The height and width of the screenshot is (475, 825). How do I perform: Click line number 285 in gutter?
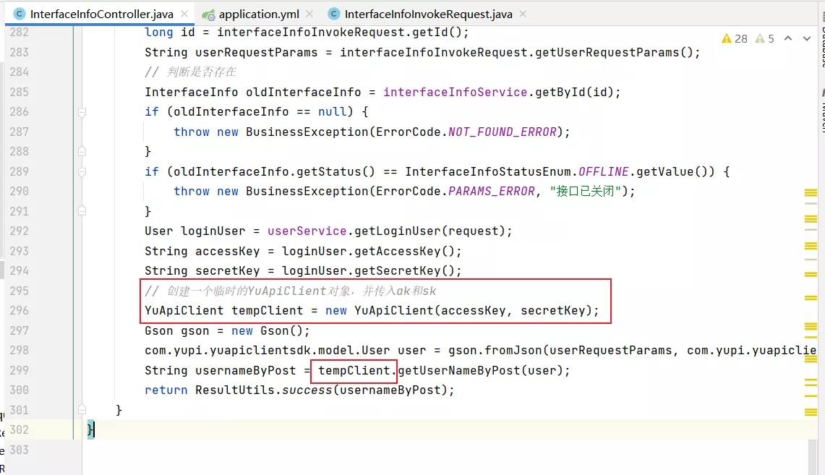(x=19, y=92)
